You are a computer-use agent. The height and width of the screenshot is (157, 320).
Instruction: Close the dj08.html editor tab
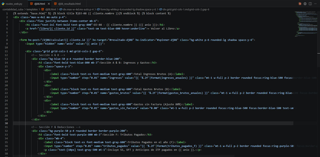(x=48, y=4)
